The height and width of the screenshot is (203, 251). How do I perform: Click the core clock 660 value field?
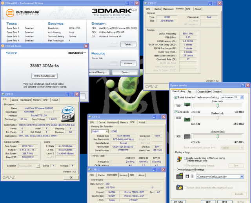178,105
